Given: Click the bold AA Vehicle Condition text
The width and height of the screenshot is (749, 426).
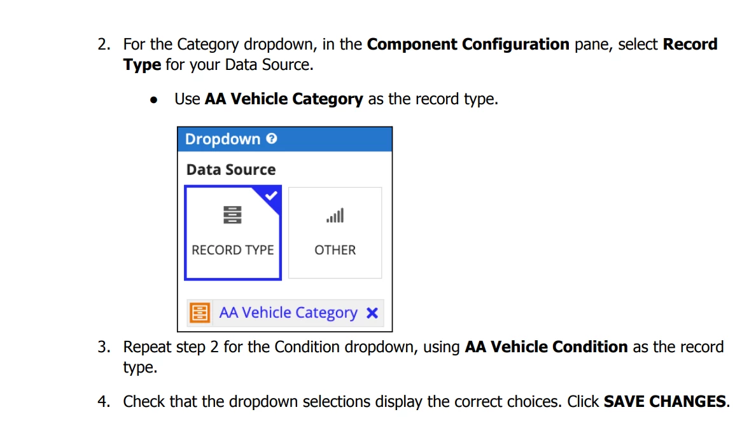Looking at the screenshot, I should [x=547, y=347].
